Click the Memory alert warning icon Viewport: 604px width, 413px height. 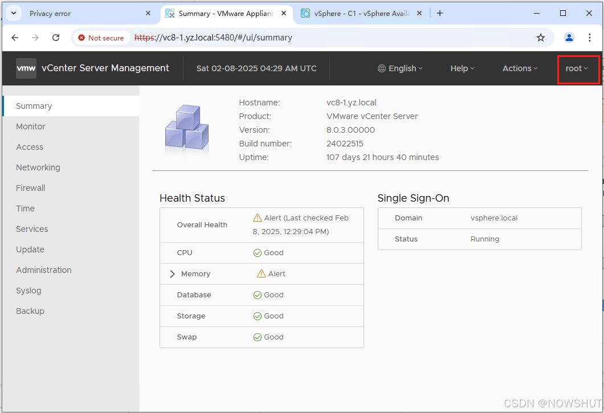click(x=261, y=274)
